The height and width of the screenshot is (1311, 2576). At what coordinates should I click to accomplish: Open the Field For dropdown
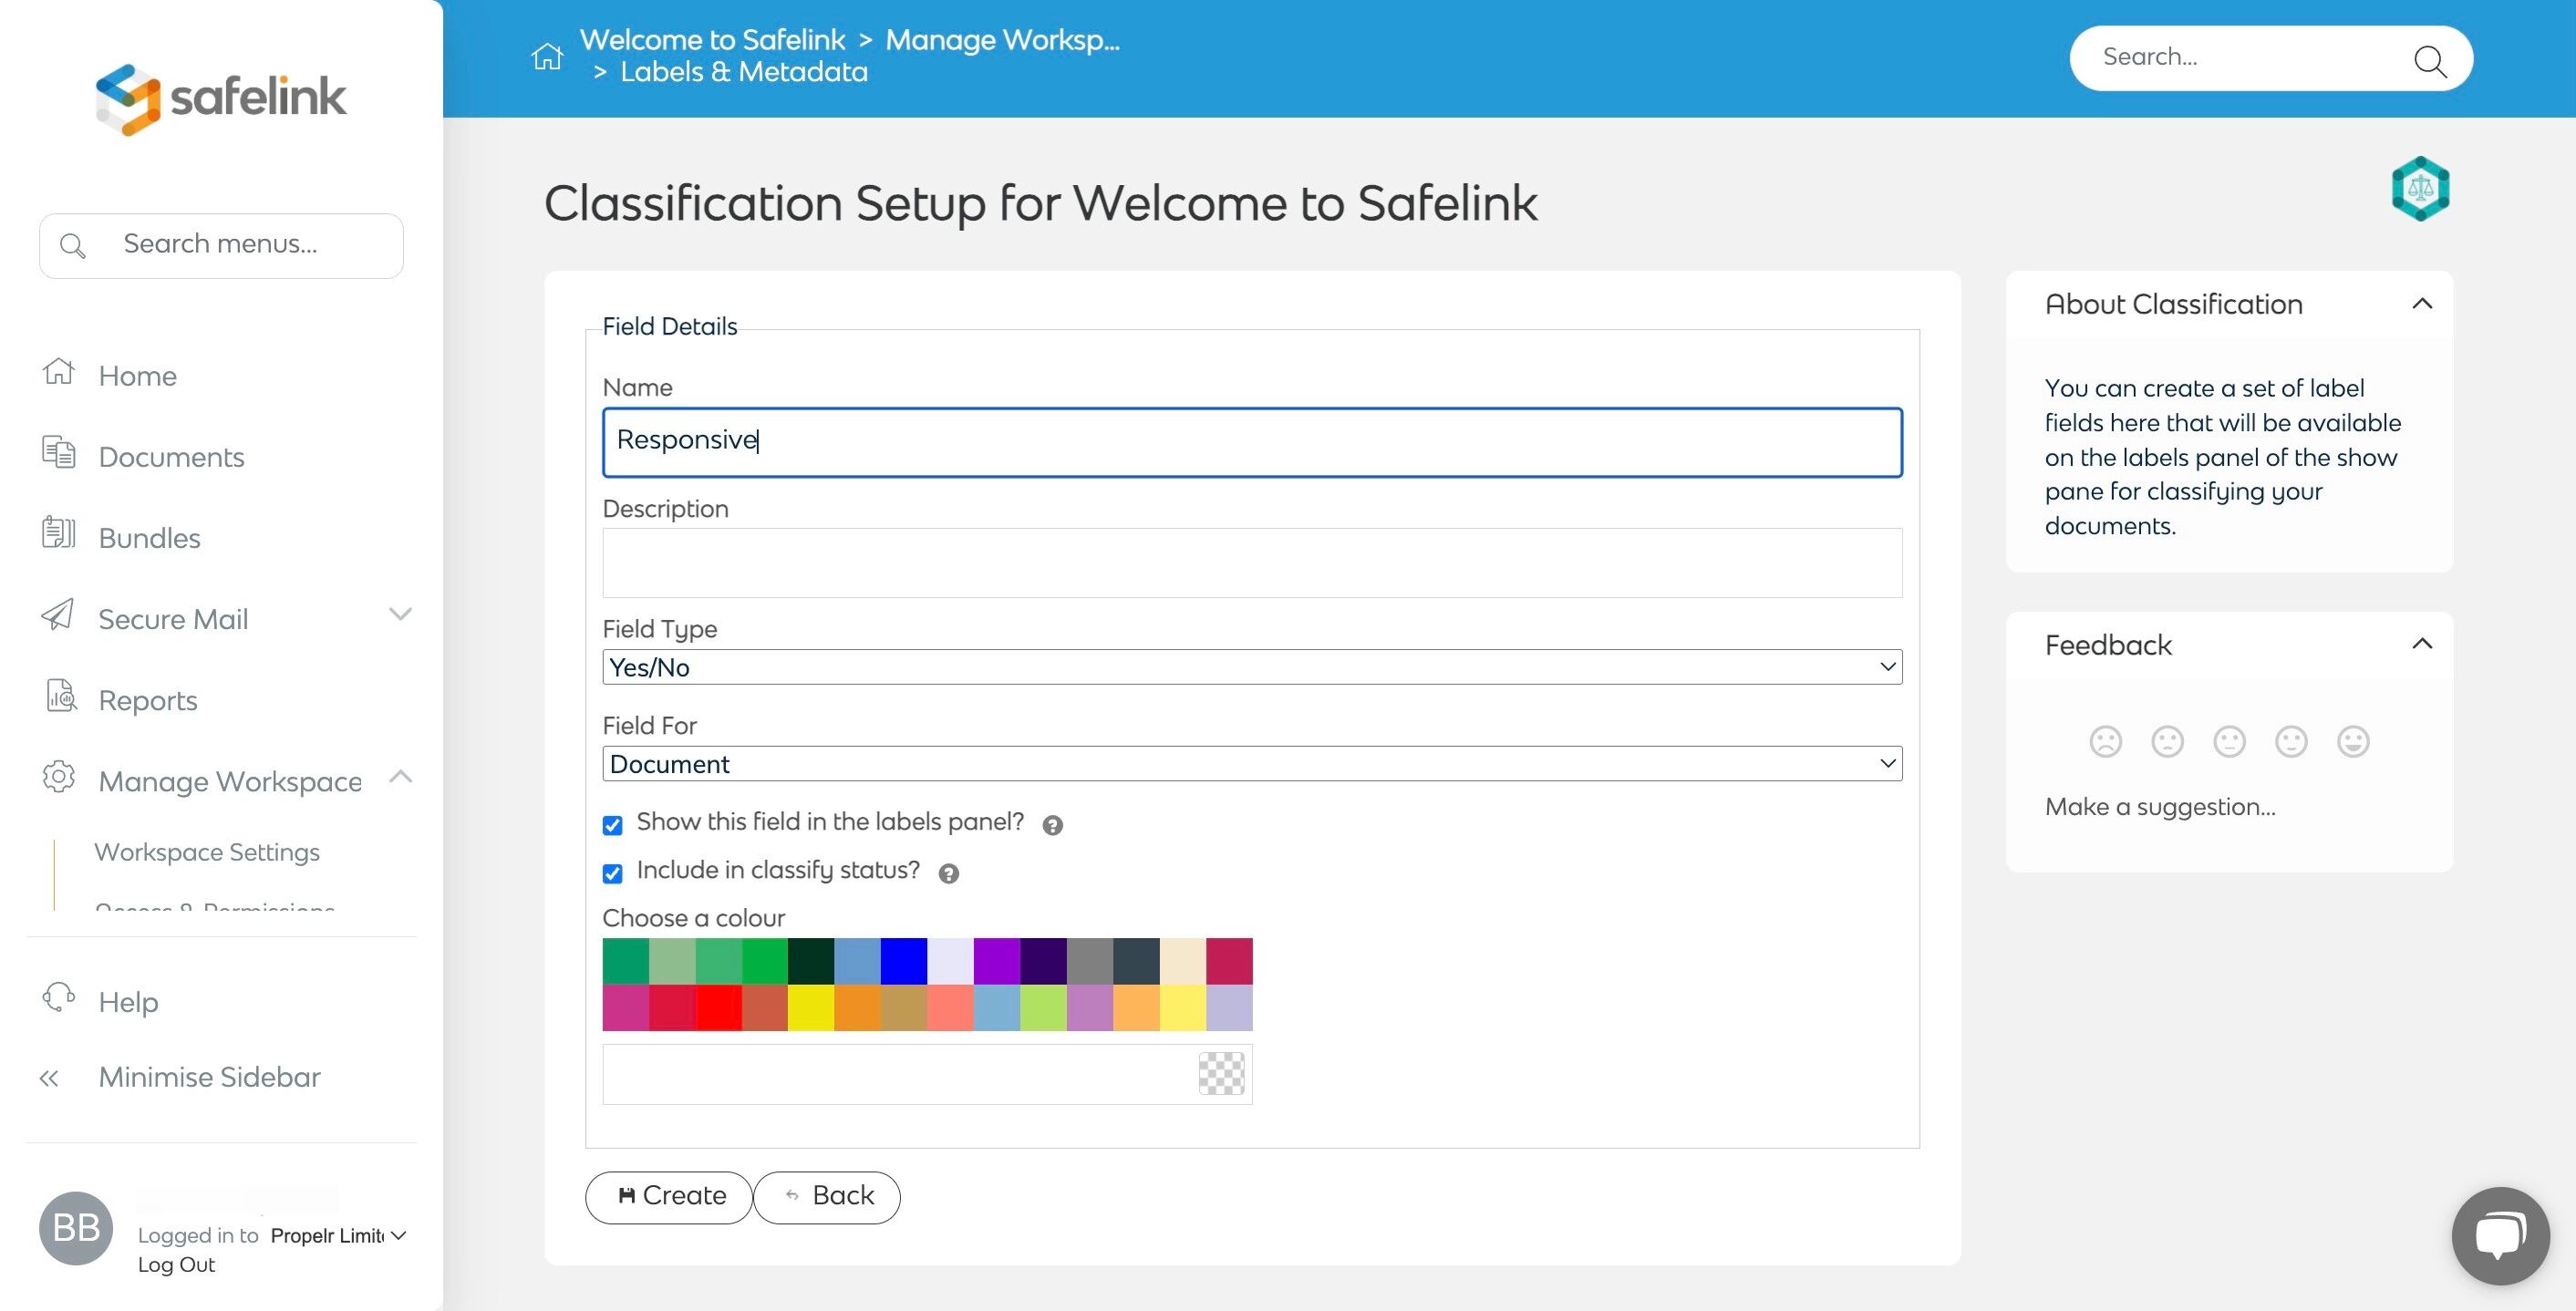(x=1251, y=764)
